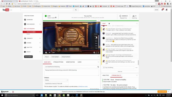Click the copy icon beside stream title

pyautogui.click(x=98, y=67)
